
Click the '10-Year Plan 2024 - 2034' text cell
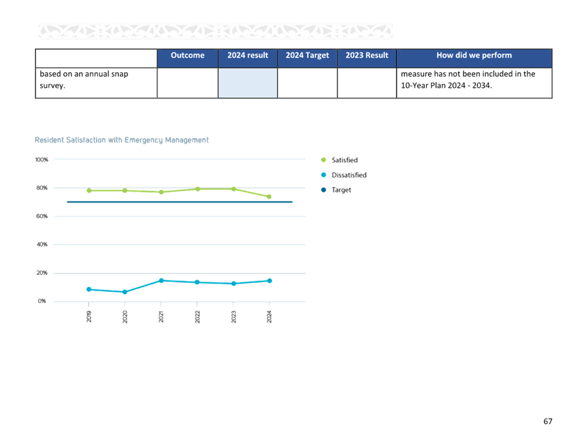[x=474, y=83]
